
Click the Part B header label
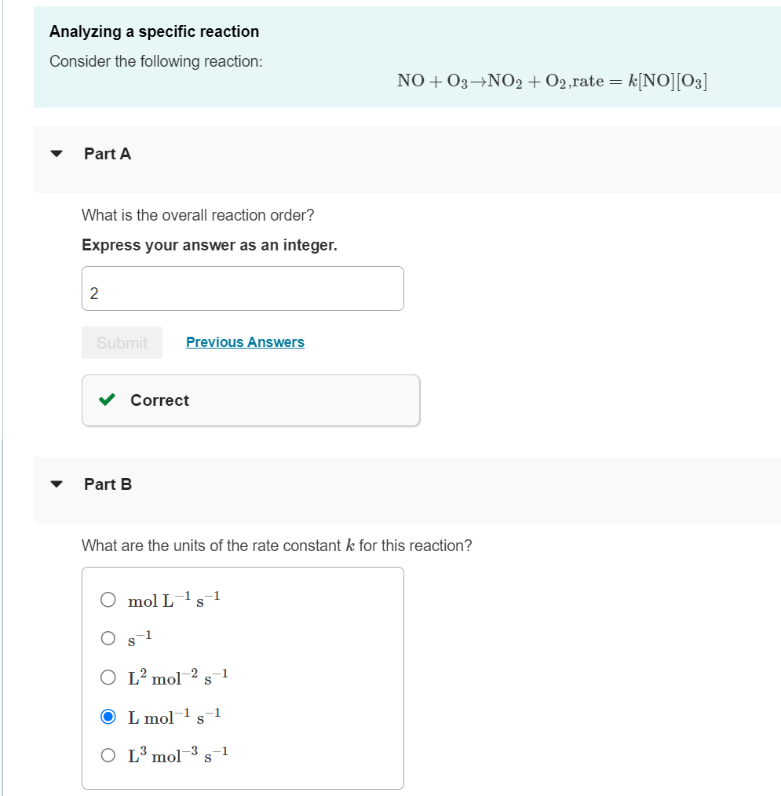tap(108, 485)
